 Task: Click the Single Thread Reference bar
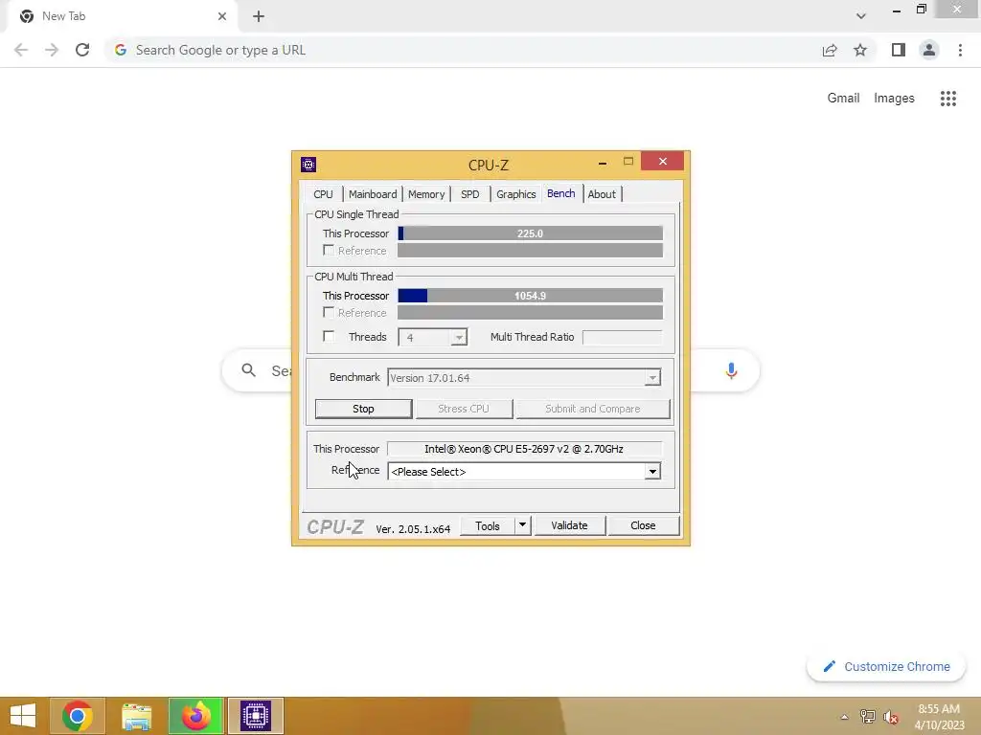(530, 251)
